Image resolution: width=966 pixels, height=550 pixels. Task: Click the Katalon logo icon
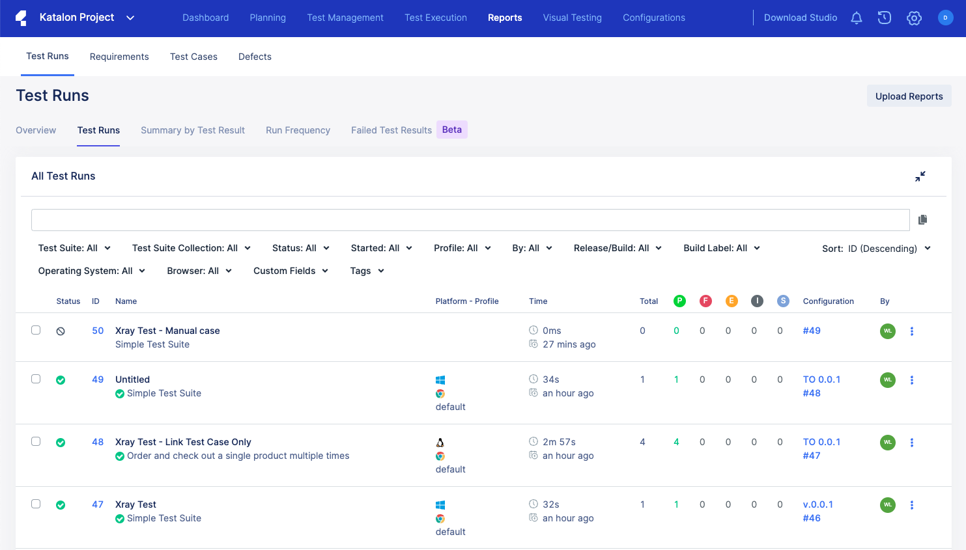[x=21, y=18]
